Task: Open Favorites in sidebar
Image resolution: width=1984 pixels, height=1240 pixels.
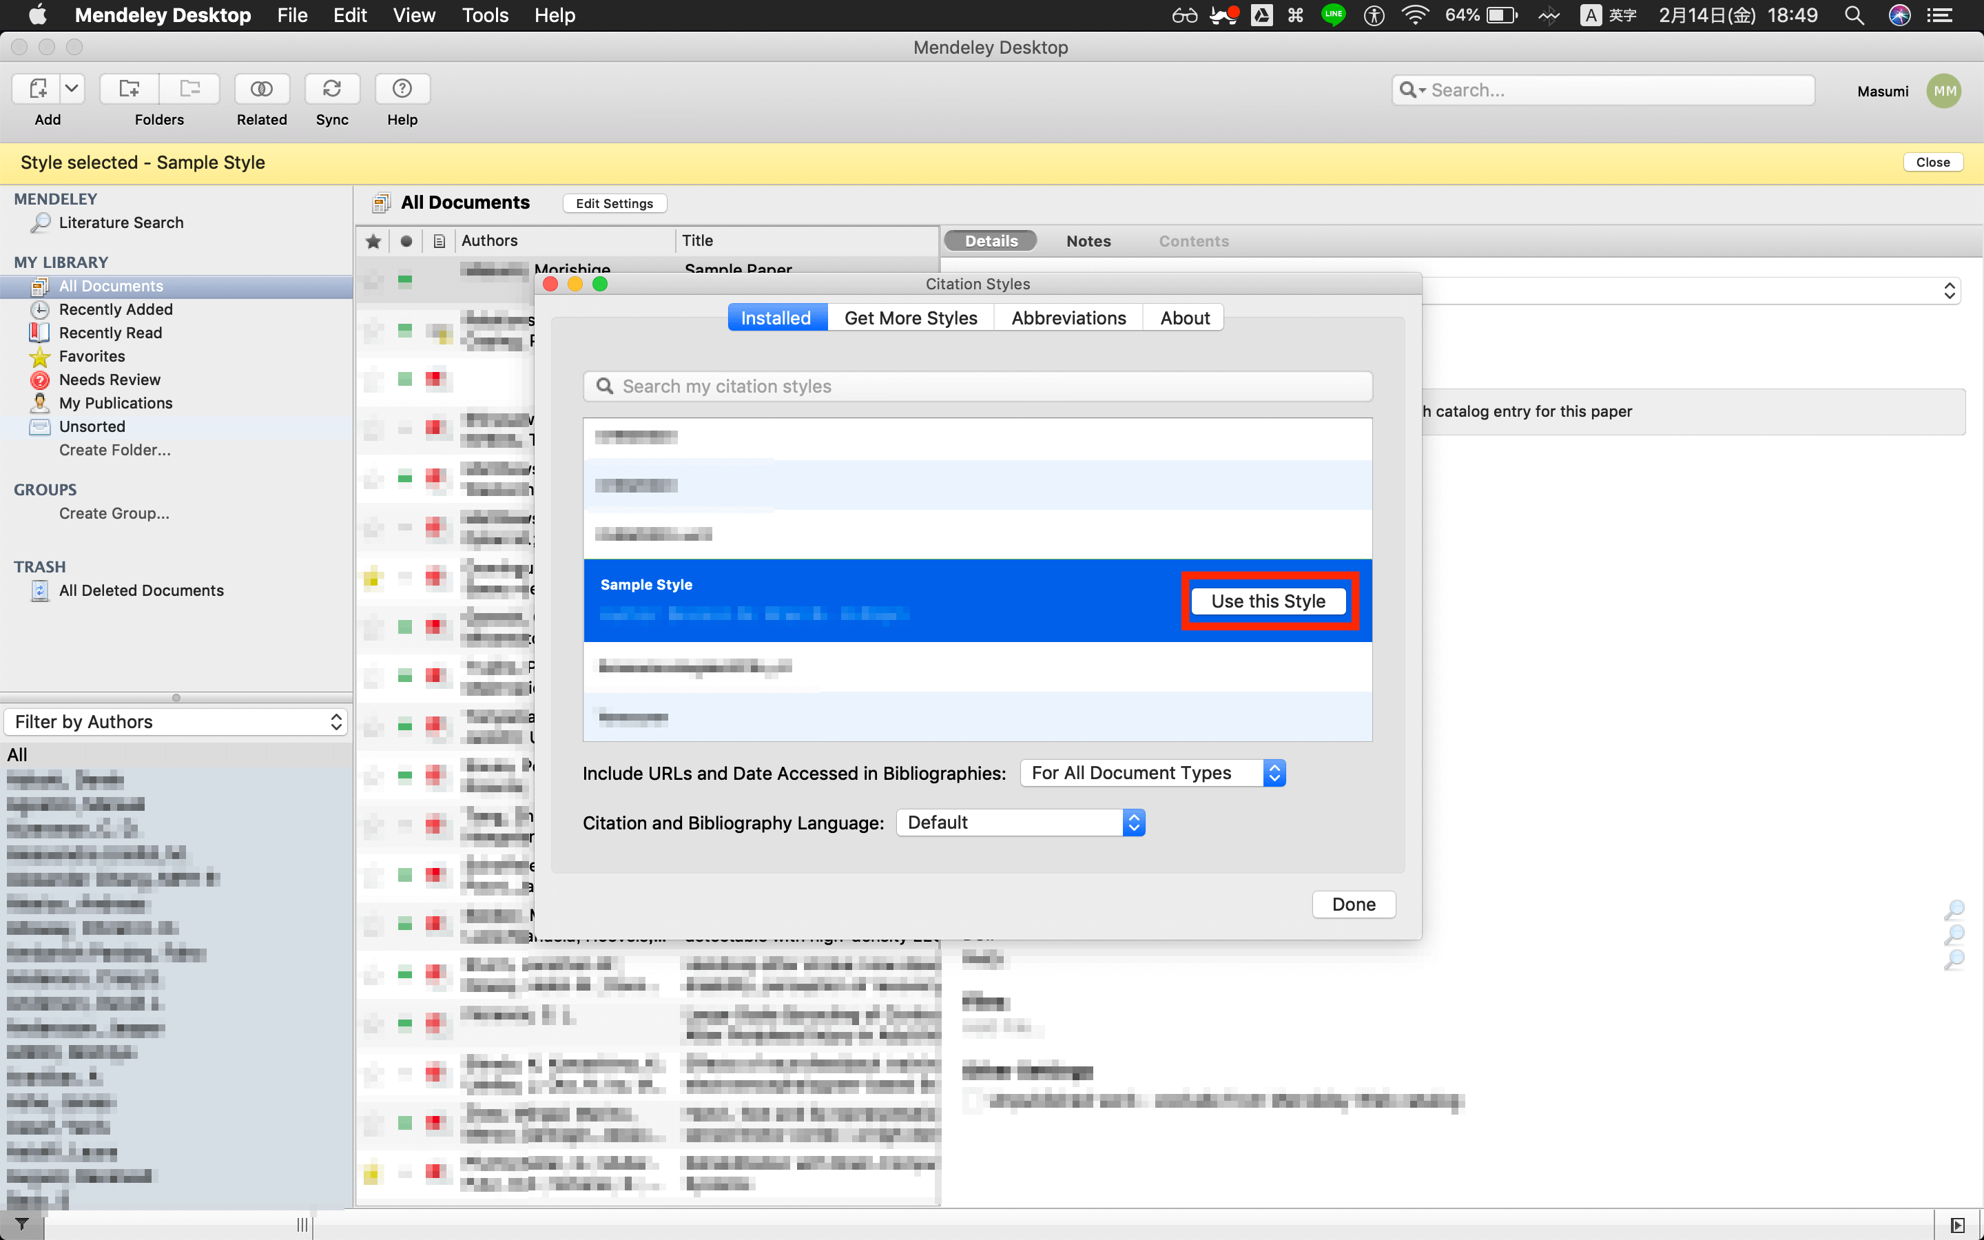Action: [x=92, y=356]
